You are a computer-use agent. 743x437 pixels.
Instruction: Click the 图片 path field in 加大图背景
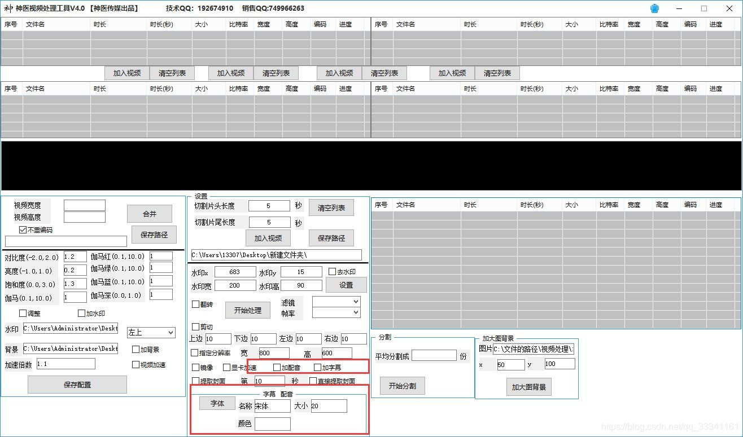click(534, 349)
